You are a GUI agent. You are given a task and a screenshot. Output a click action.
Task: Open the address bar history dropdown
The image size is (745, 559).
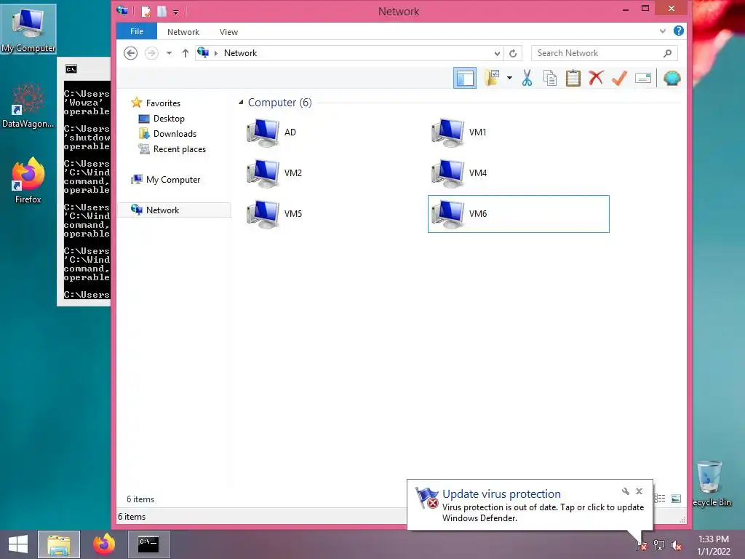point(497,53)
